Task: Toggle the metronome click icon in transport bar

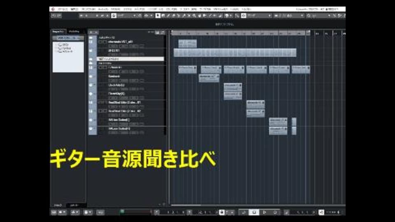Action: coord(321,213)
